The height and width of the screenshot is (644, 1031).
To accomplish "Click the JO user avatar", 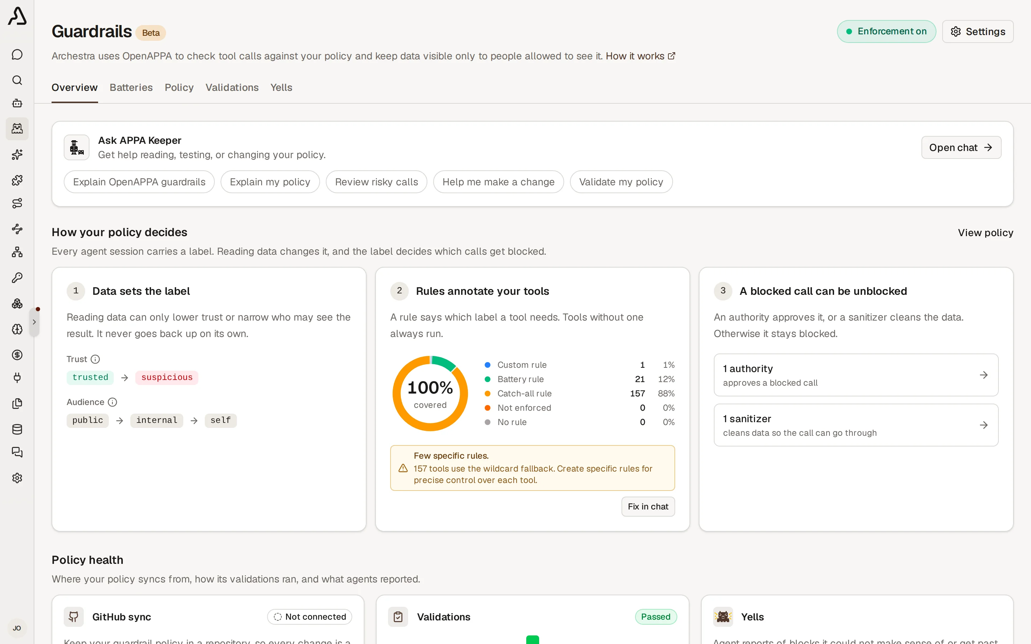I will [x=17, y=628].
